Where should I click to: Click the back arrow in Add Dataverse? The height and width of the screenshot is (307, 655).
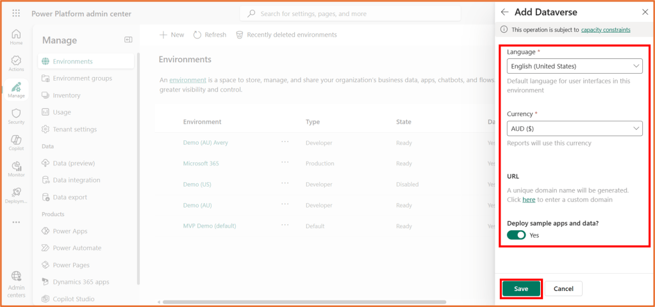tap(505, 12)
